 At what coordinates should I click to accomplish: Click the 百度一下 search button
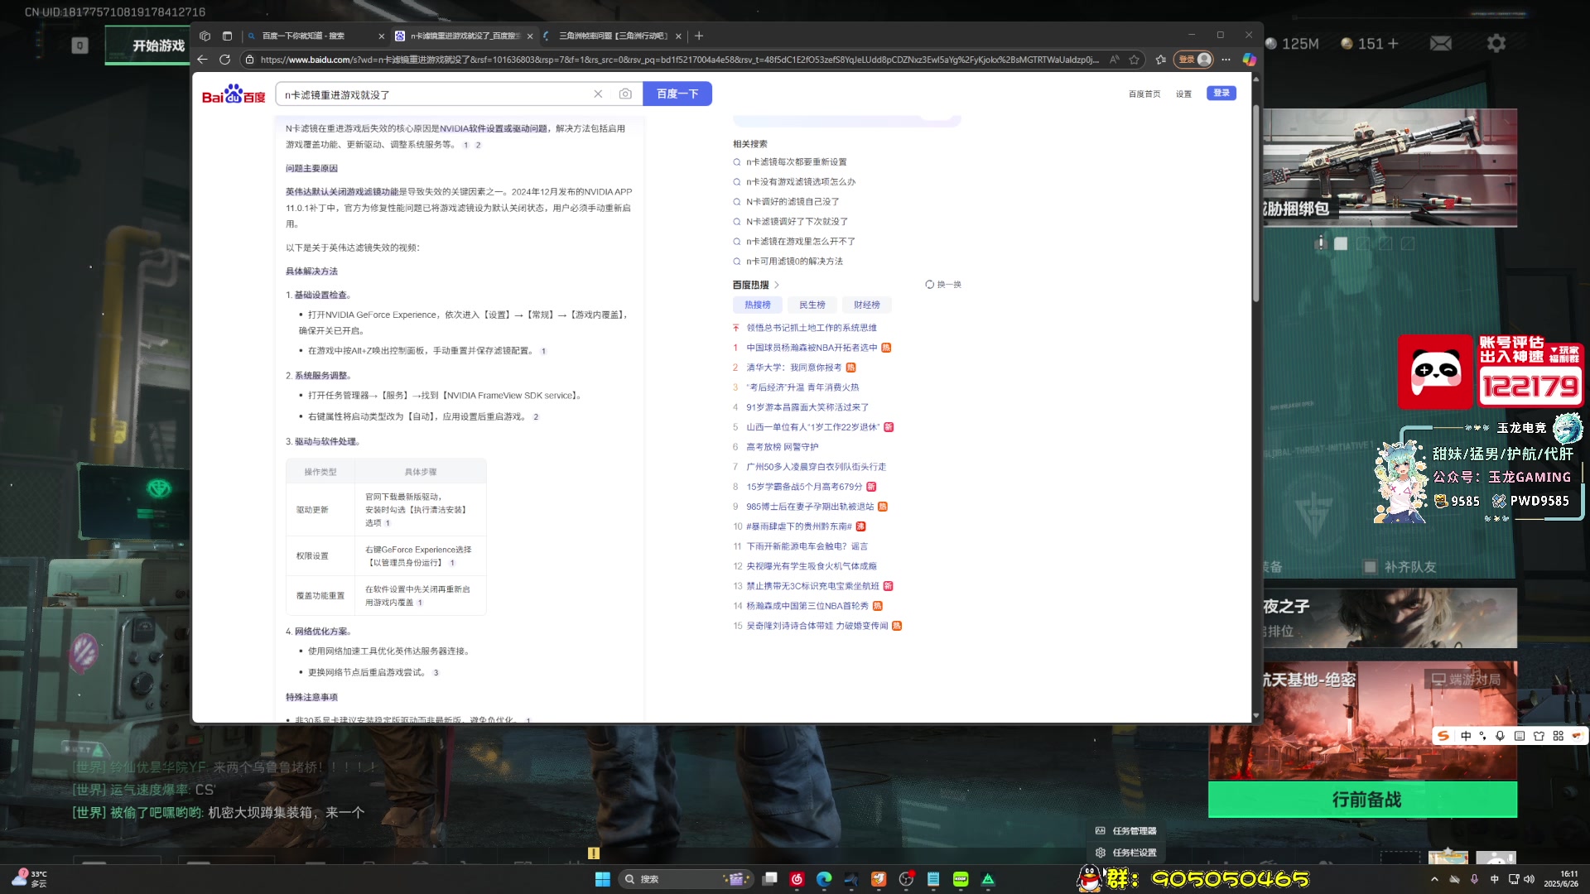click(677, 94)
